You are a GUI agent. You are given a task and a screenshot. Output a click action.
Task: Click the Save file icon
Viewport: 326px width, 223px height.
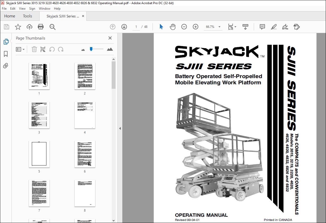coord(7,27)
